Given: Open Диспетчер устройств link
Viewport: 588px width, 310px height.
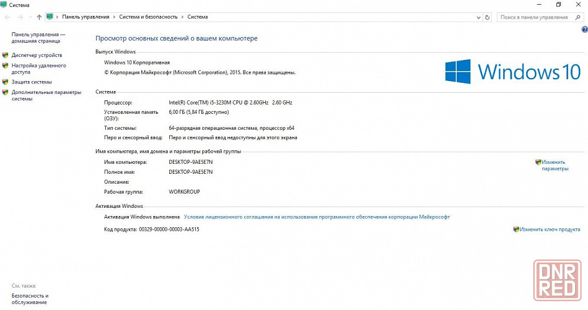Looking at the screenshot, I should pos(36,55).
